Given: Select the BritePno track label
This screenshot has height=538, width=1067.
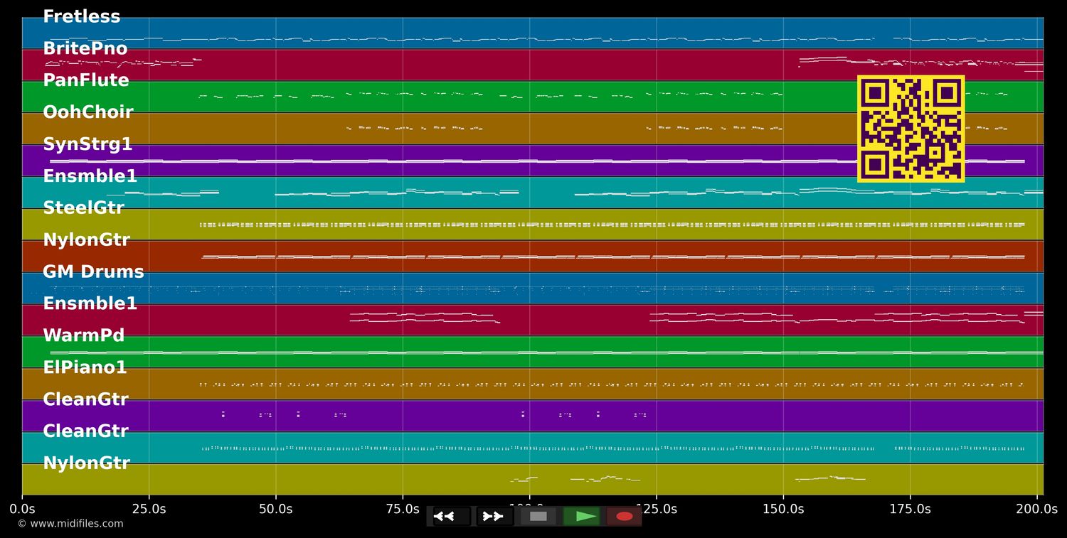Looking at the screenshot, I should (x=85, y=49).
